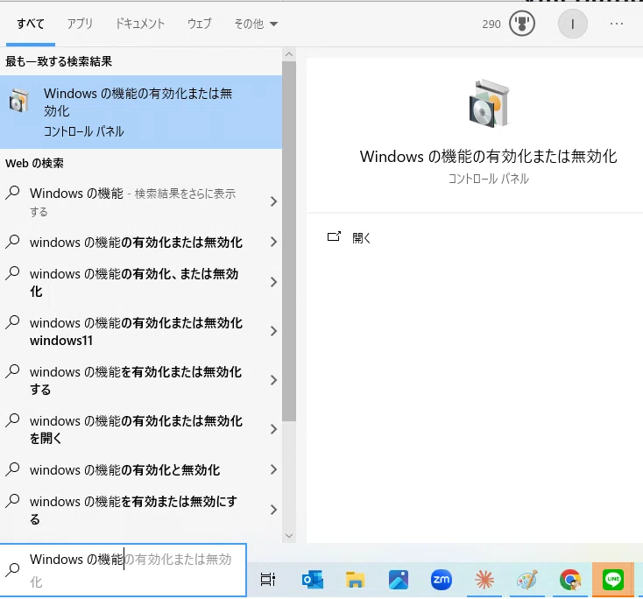
Task: Expand arrow for 無効化を開く suggestion
Action: (x=273, y=429)
